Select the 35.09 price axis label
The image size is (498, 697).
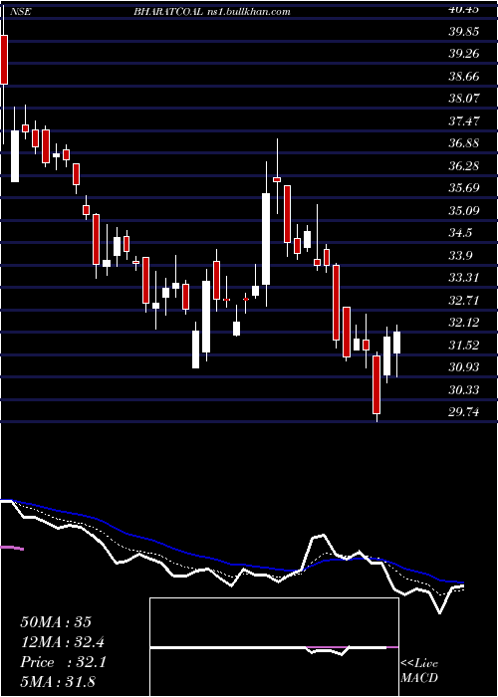coord(464,211)
